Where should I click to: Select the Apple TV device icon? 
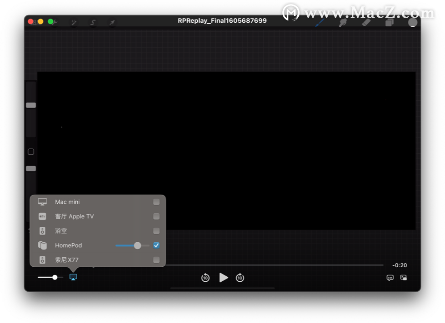42,216
